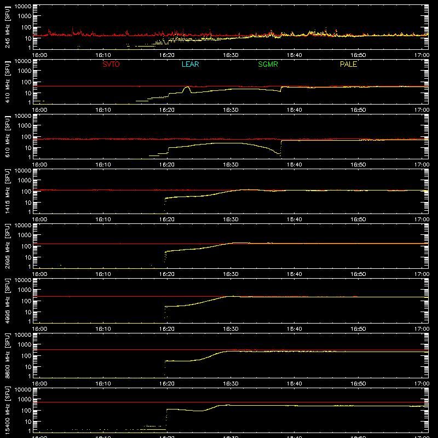Screen dimensions: 438x438
Task: Click the 16:30 tick under the 1415 MHz plot
Action: [x=230, y=220]
